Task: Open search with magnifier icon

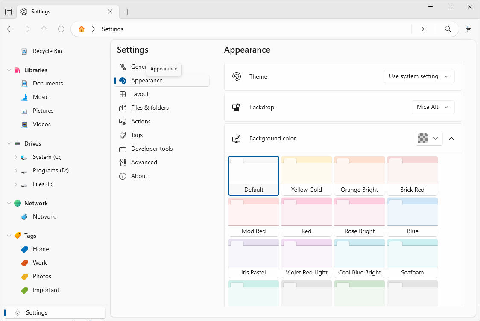Action: [x=448, y=29]
